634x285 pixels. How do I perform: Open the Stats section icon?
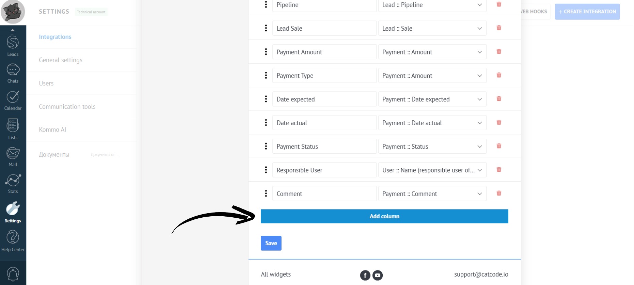(13, 184)
